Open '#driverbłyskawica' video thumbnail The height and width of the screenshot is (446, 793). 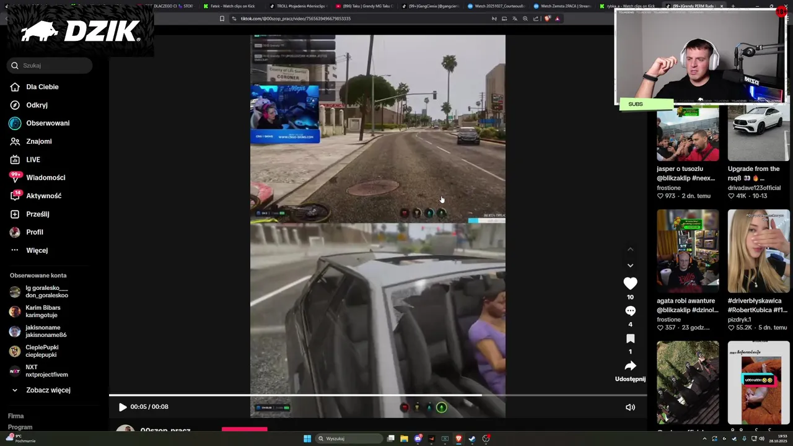pyautogui.click(x=758, y=251)
